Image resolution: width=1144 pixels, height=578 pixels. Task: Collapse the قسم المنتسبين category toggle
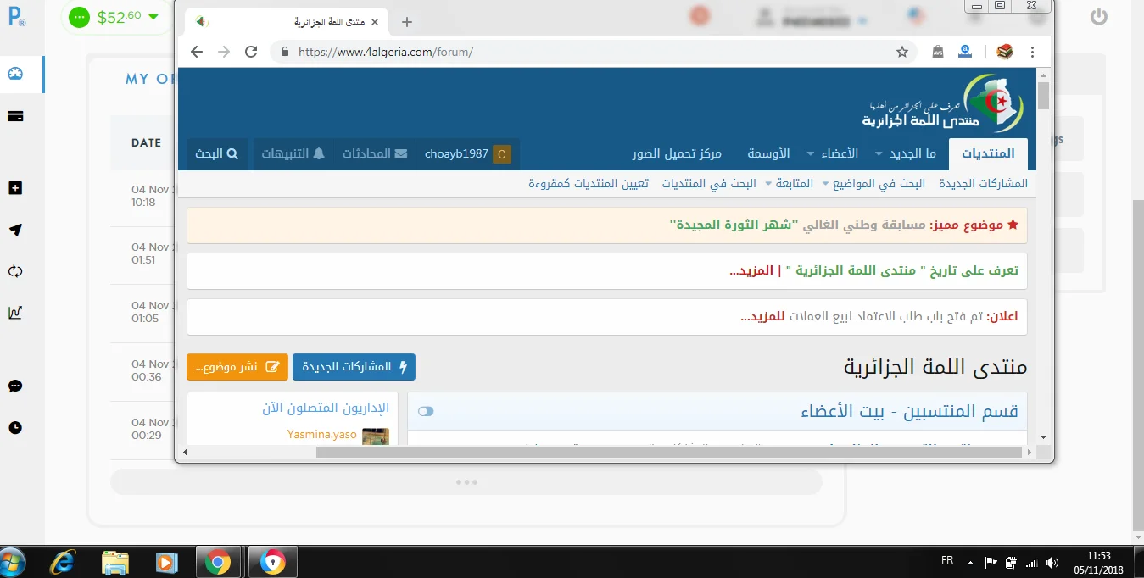coord(426,411)
